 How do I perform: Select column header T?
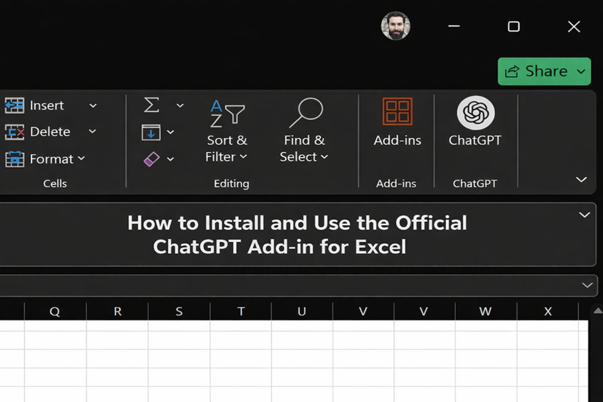(x=241, y=312)
